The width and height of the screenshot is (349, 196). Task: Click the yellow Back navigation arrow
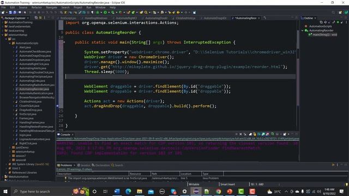coord(178,13)
